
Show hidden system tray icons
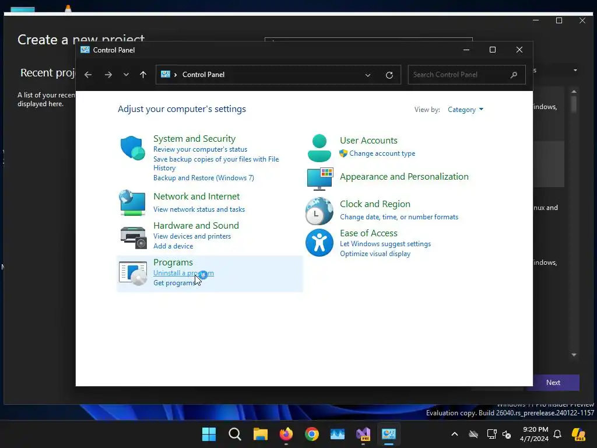coord(455,434)
